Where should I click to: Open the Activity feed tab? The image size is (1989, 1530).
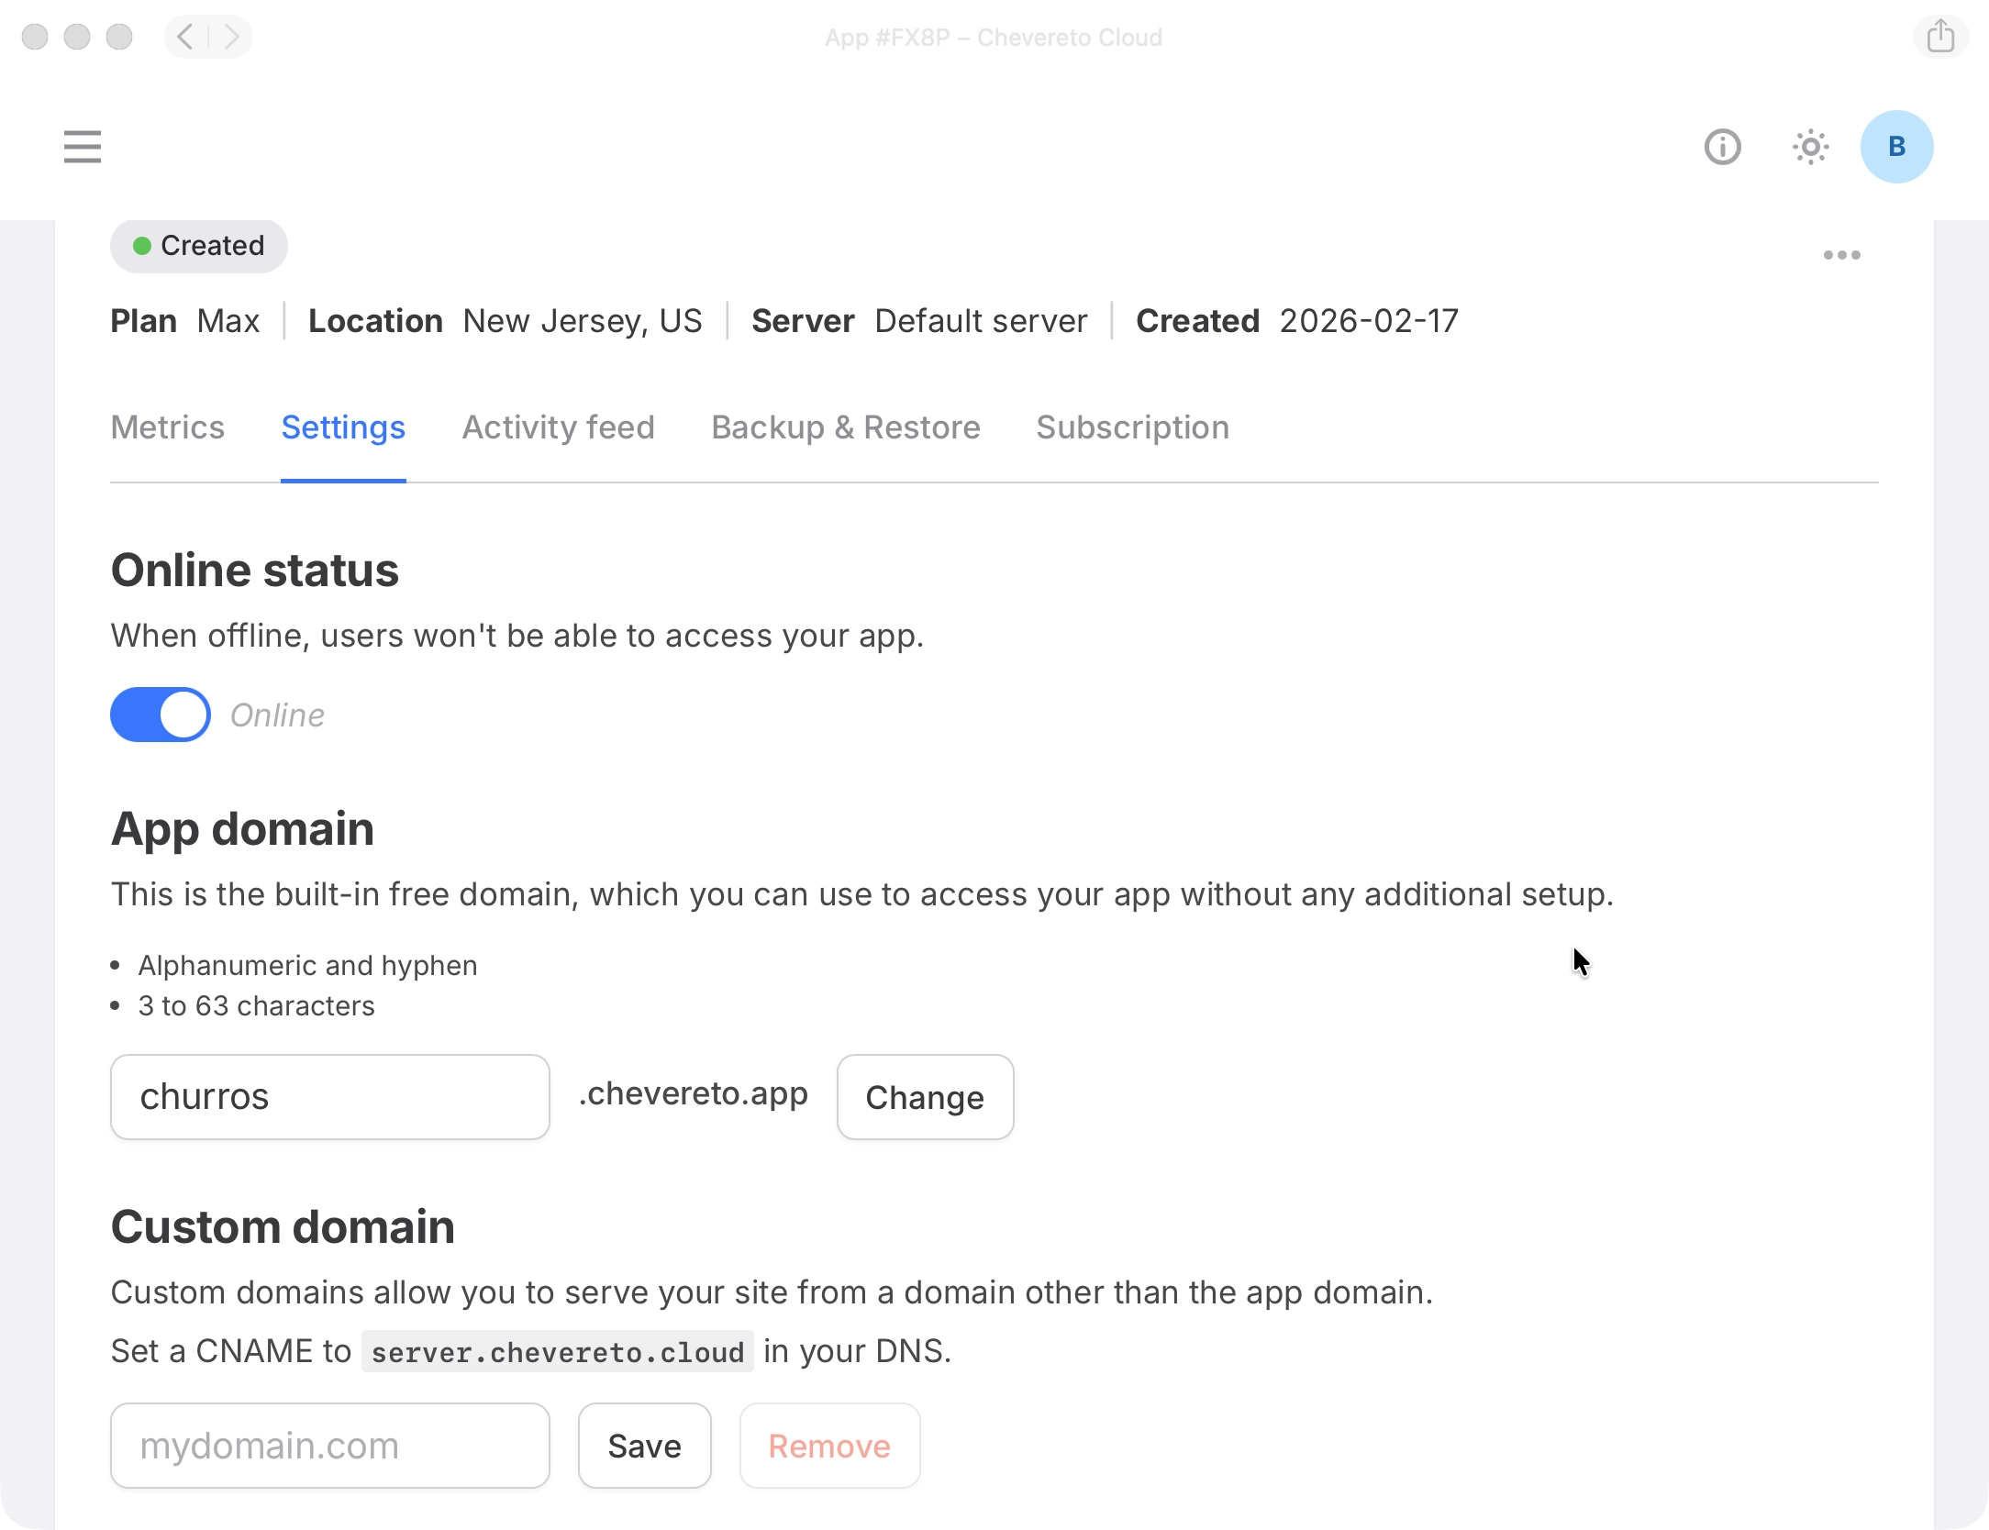click(558, 427)
